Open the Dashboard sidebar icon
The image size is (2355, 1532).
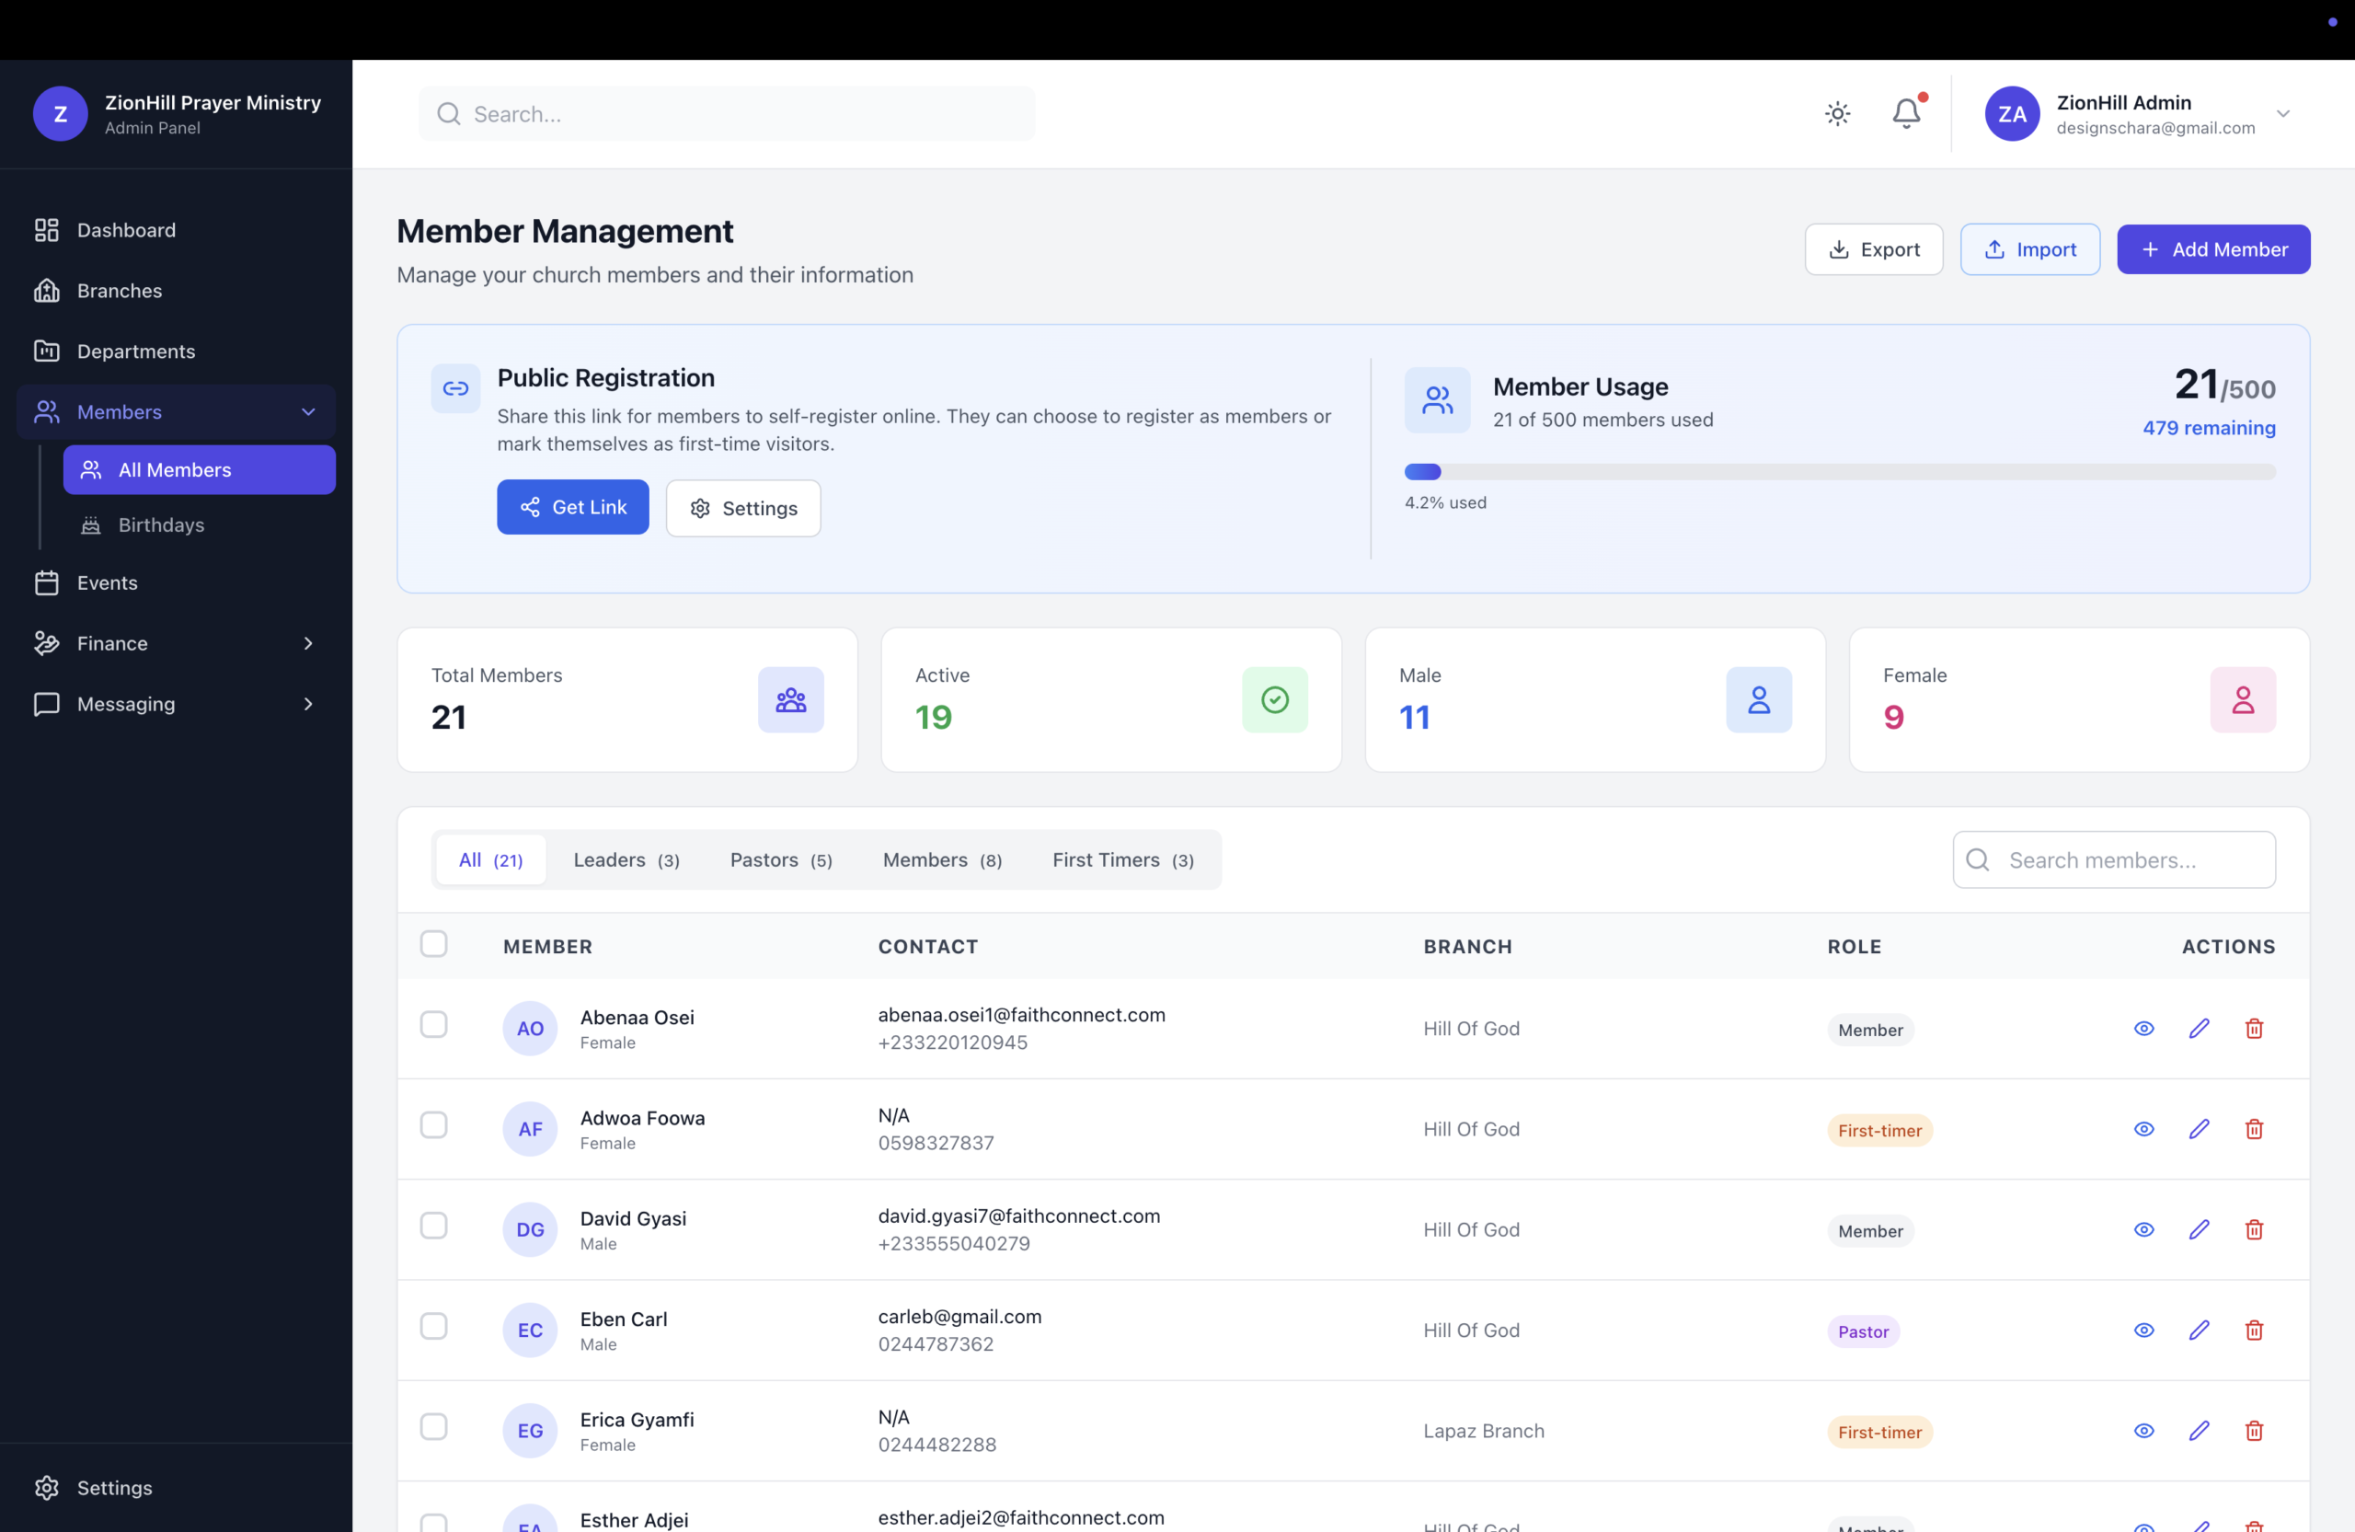pyautogui.click(x=48, y=230)
